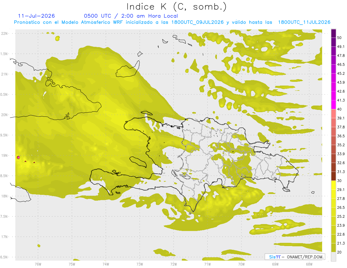This screenshot has width=347, height=268.
Task: Click the "50" value on the color scale
Action: pos(339,38)
